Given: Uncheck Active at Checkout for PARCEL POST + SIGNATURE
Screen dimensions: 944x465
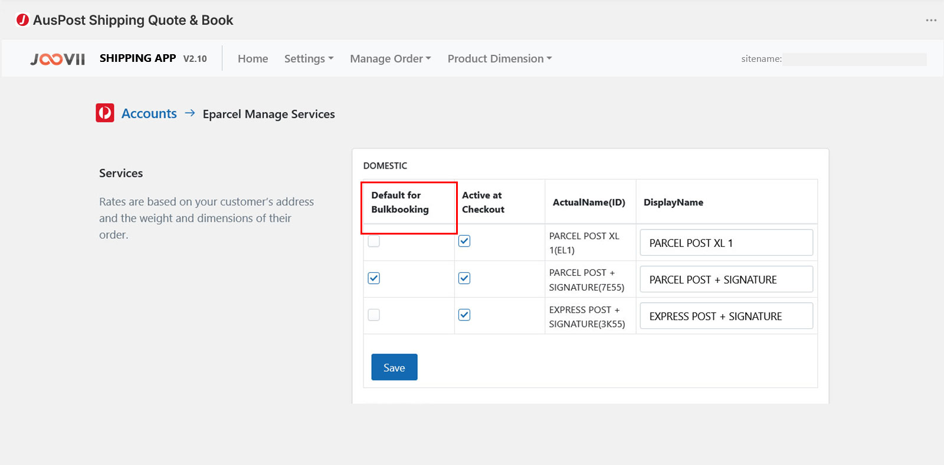Looking at the screenshot, I should [464, 278].
